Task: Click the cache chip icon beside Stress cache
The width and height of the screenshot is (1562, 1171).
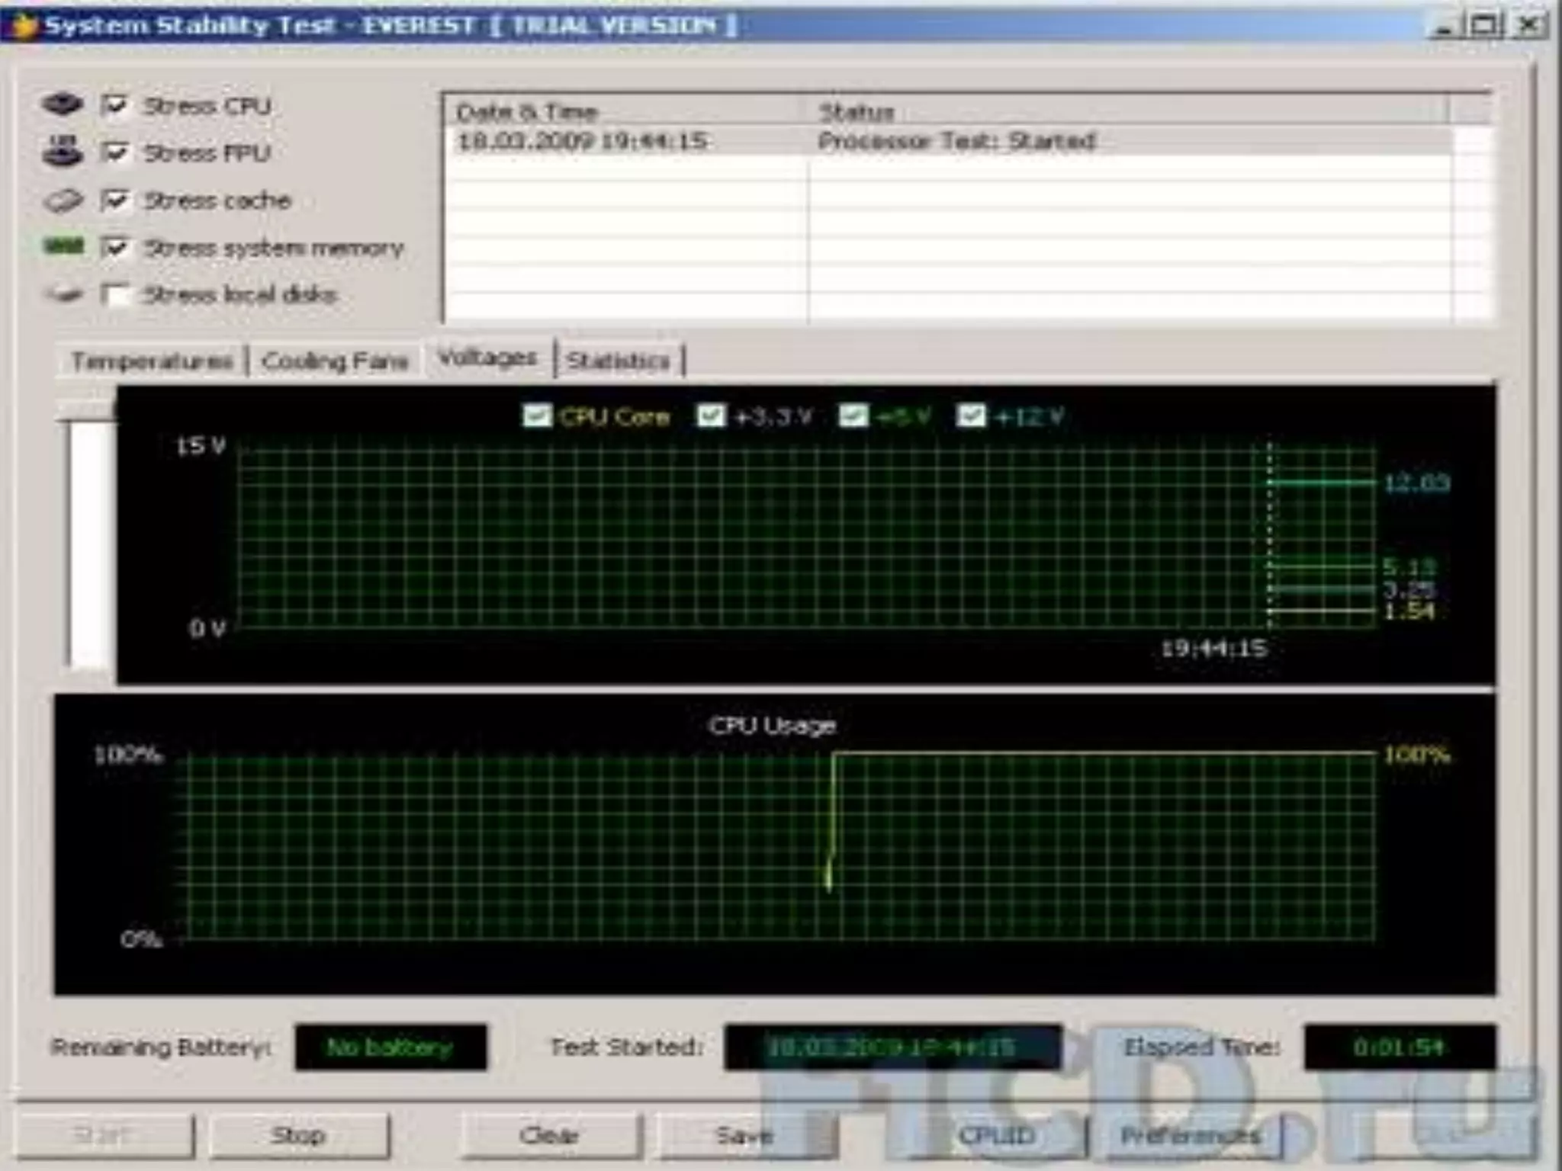Action: coord(63,201)
